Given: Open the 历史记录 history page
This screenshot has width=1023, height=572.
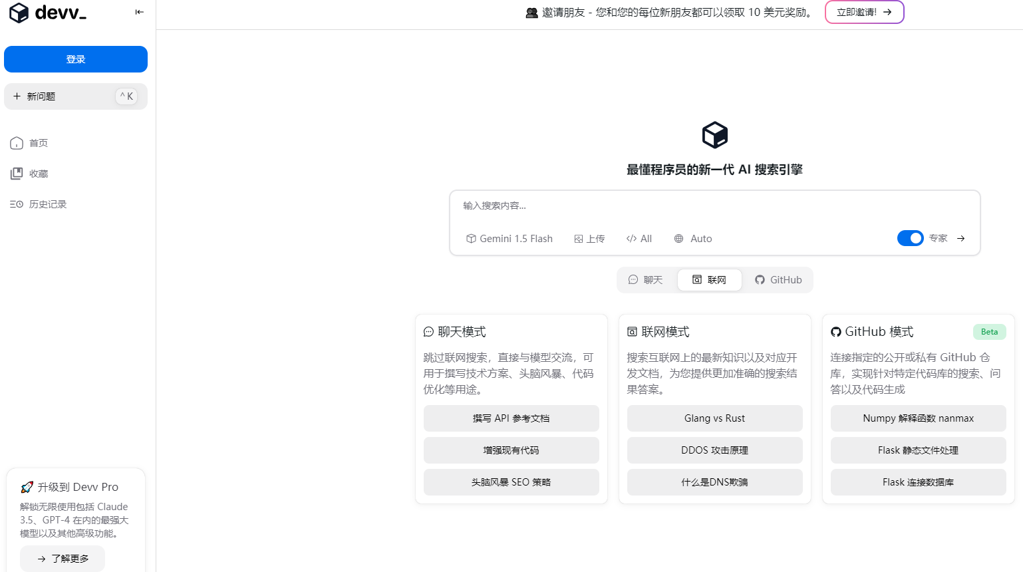Looking at the screenshot, I should (x=47, y=204).
